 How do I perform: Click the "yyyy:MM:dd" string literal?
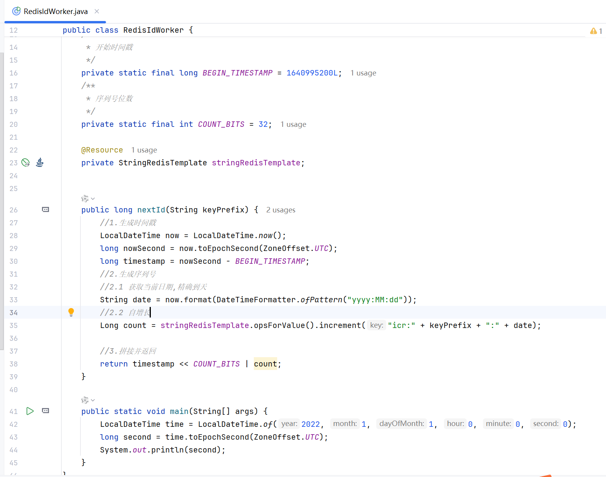tap(375, 300)
